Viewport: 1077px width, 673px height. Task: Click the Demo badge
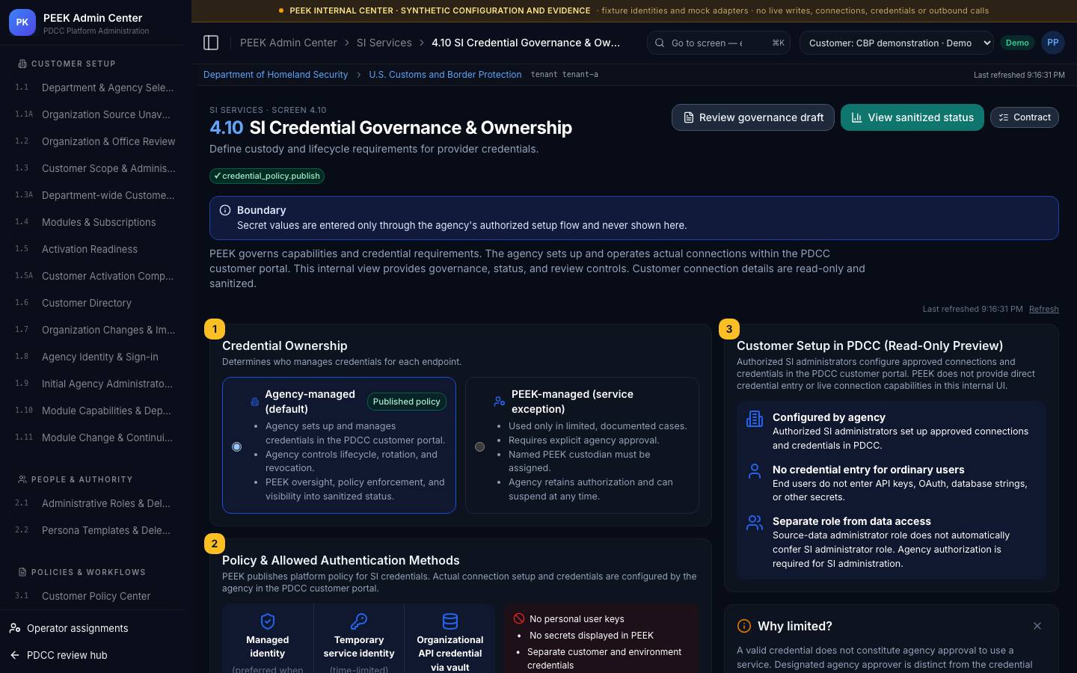click(1017, 43)
